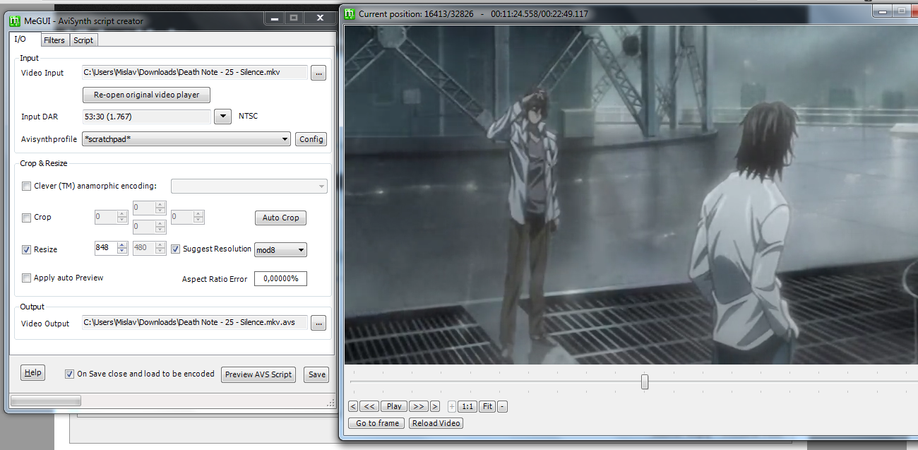Browse for the video output location
The width and height of the screenshot is (918, 450).
[318, 323]
